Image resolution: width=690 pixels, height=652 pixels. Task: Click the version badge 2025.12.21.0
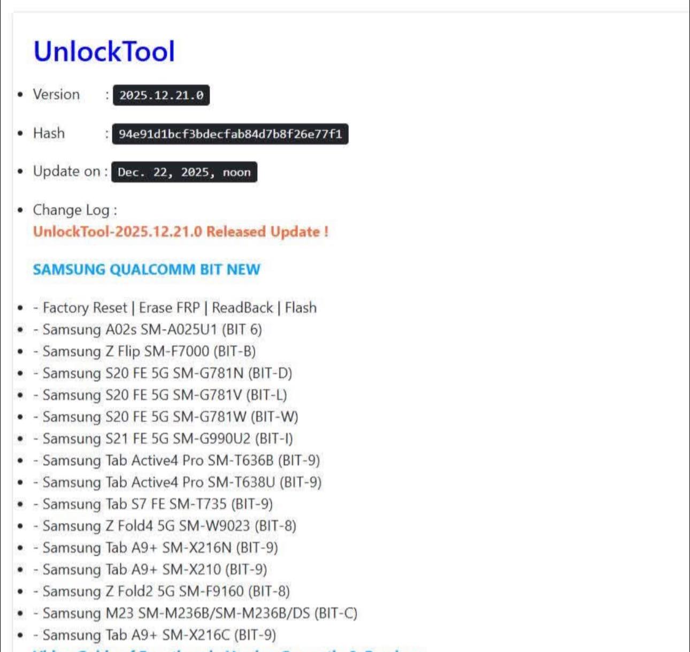[161, 95]
